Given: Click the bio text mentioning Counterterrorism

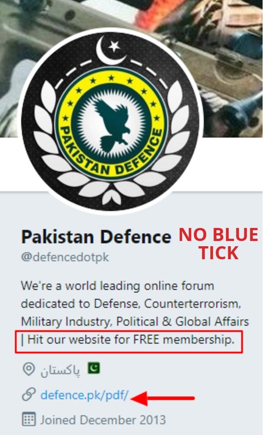Looking at the screenshot, I should [131, 304].
